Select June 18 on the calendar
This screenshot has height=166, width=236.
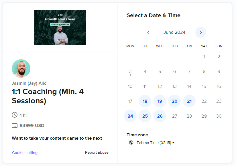(x=145, y=101)
